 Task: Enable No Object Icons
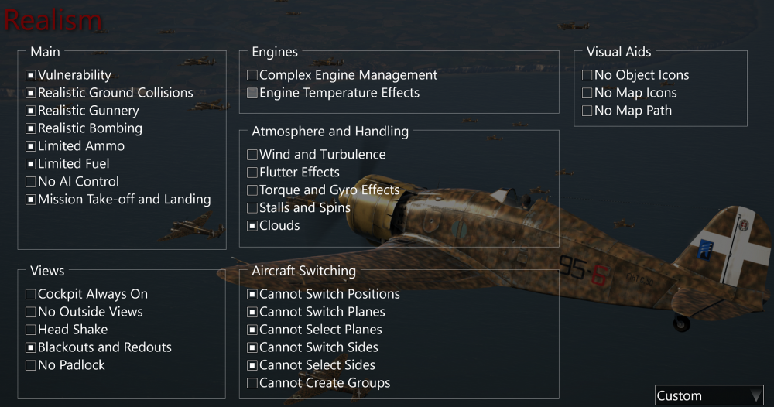(587, 75)
